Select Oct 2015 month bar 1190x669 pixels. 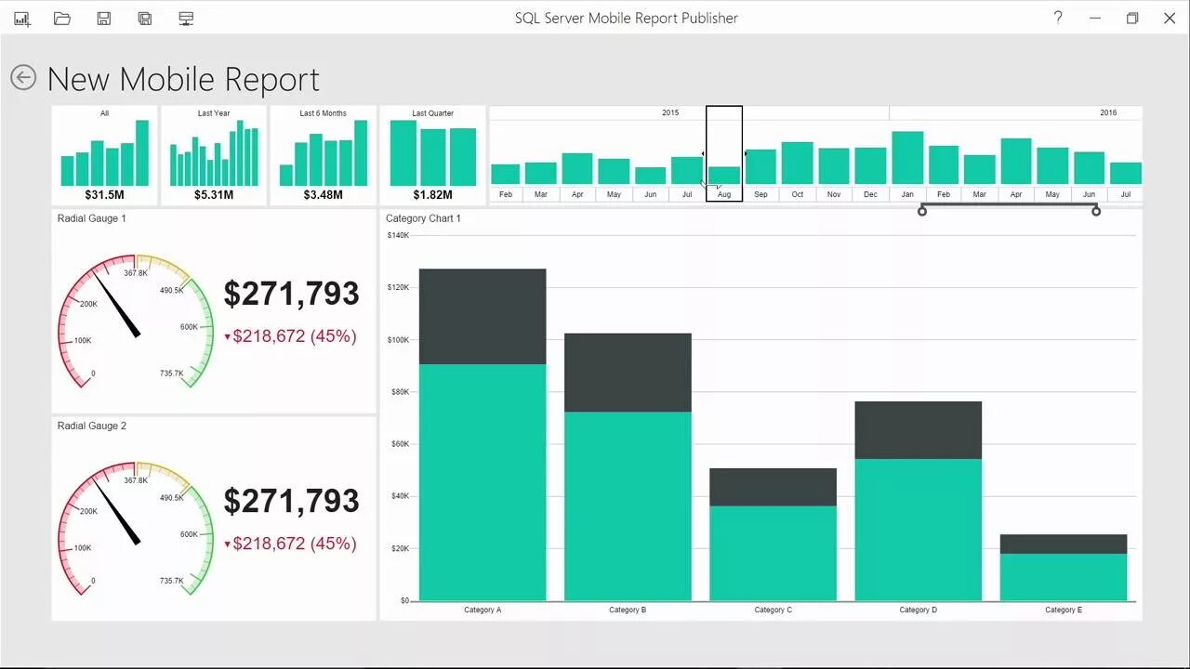pos(797,163)
